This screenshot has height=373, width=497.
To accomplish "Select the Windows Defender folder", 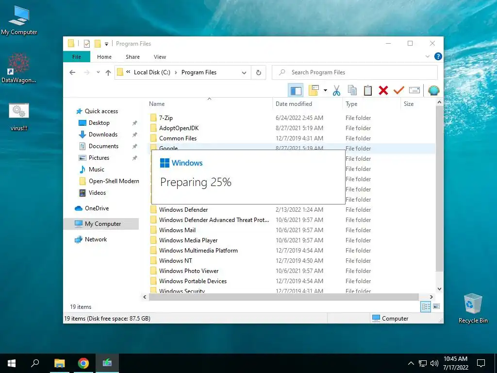I will pos(183,210).
